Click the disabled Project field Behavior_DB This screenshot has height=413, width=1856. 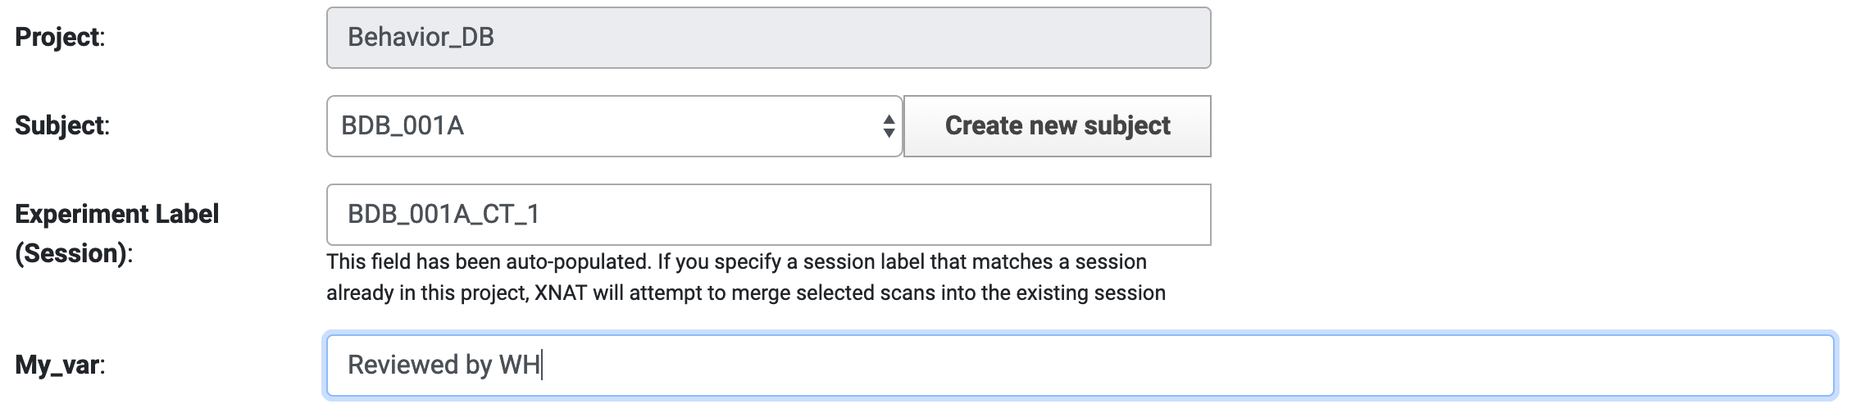[768, 38]
